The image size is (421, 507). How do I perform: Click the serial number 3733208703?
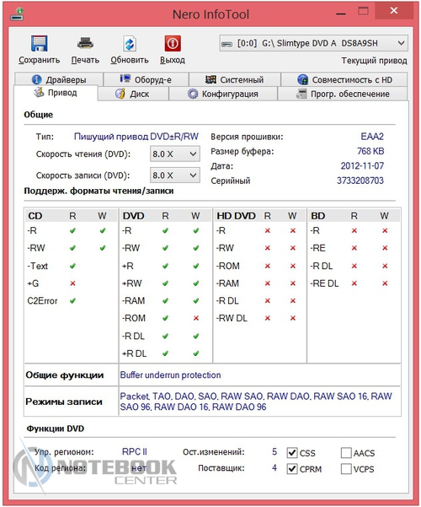click(x=360, y=181)
